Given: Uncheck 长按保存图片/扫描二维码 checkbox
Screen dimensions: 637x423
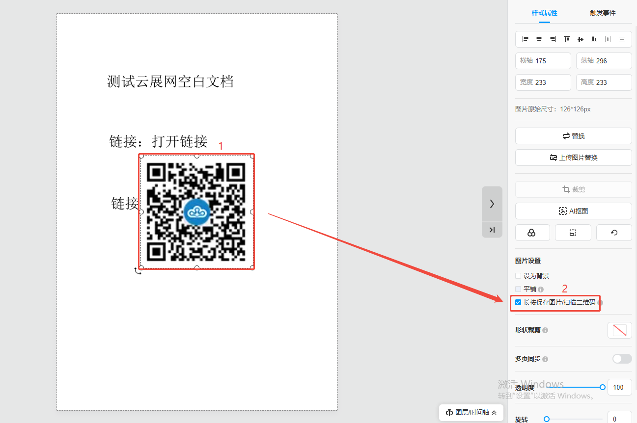Looking at the screenshot, I should coord(518,302).
